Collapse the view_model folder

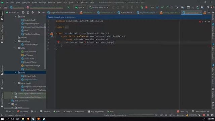15,83
